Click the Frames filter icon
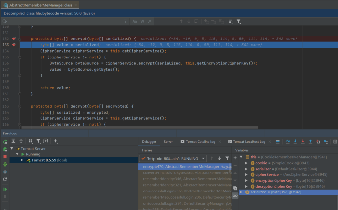The height and width of the screenshot is (210, 338). pos(227,159)
